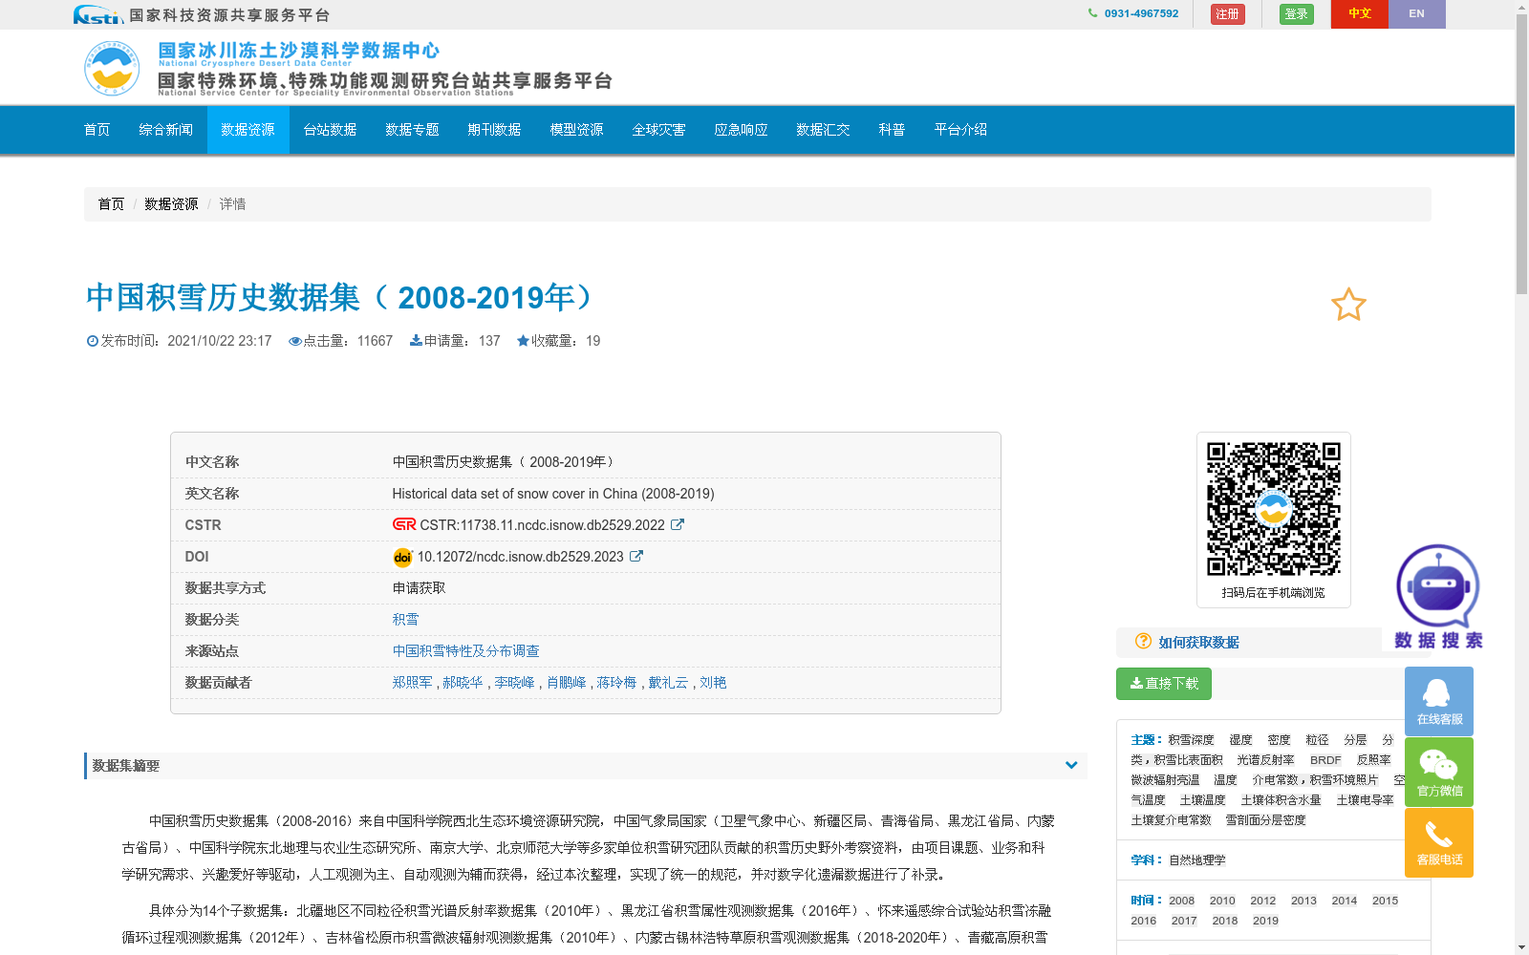Click the DOI 10.12072 identifier link
This screenshot has height=955, width=1529.
521,557
